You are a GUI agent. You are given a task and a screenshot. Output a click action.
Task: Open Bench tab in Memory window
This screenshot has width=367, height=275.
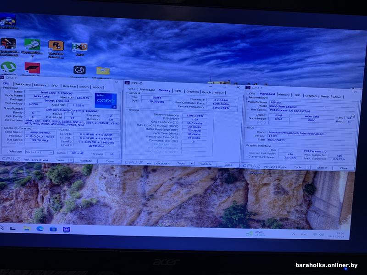click(206, 92)
